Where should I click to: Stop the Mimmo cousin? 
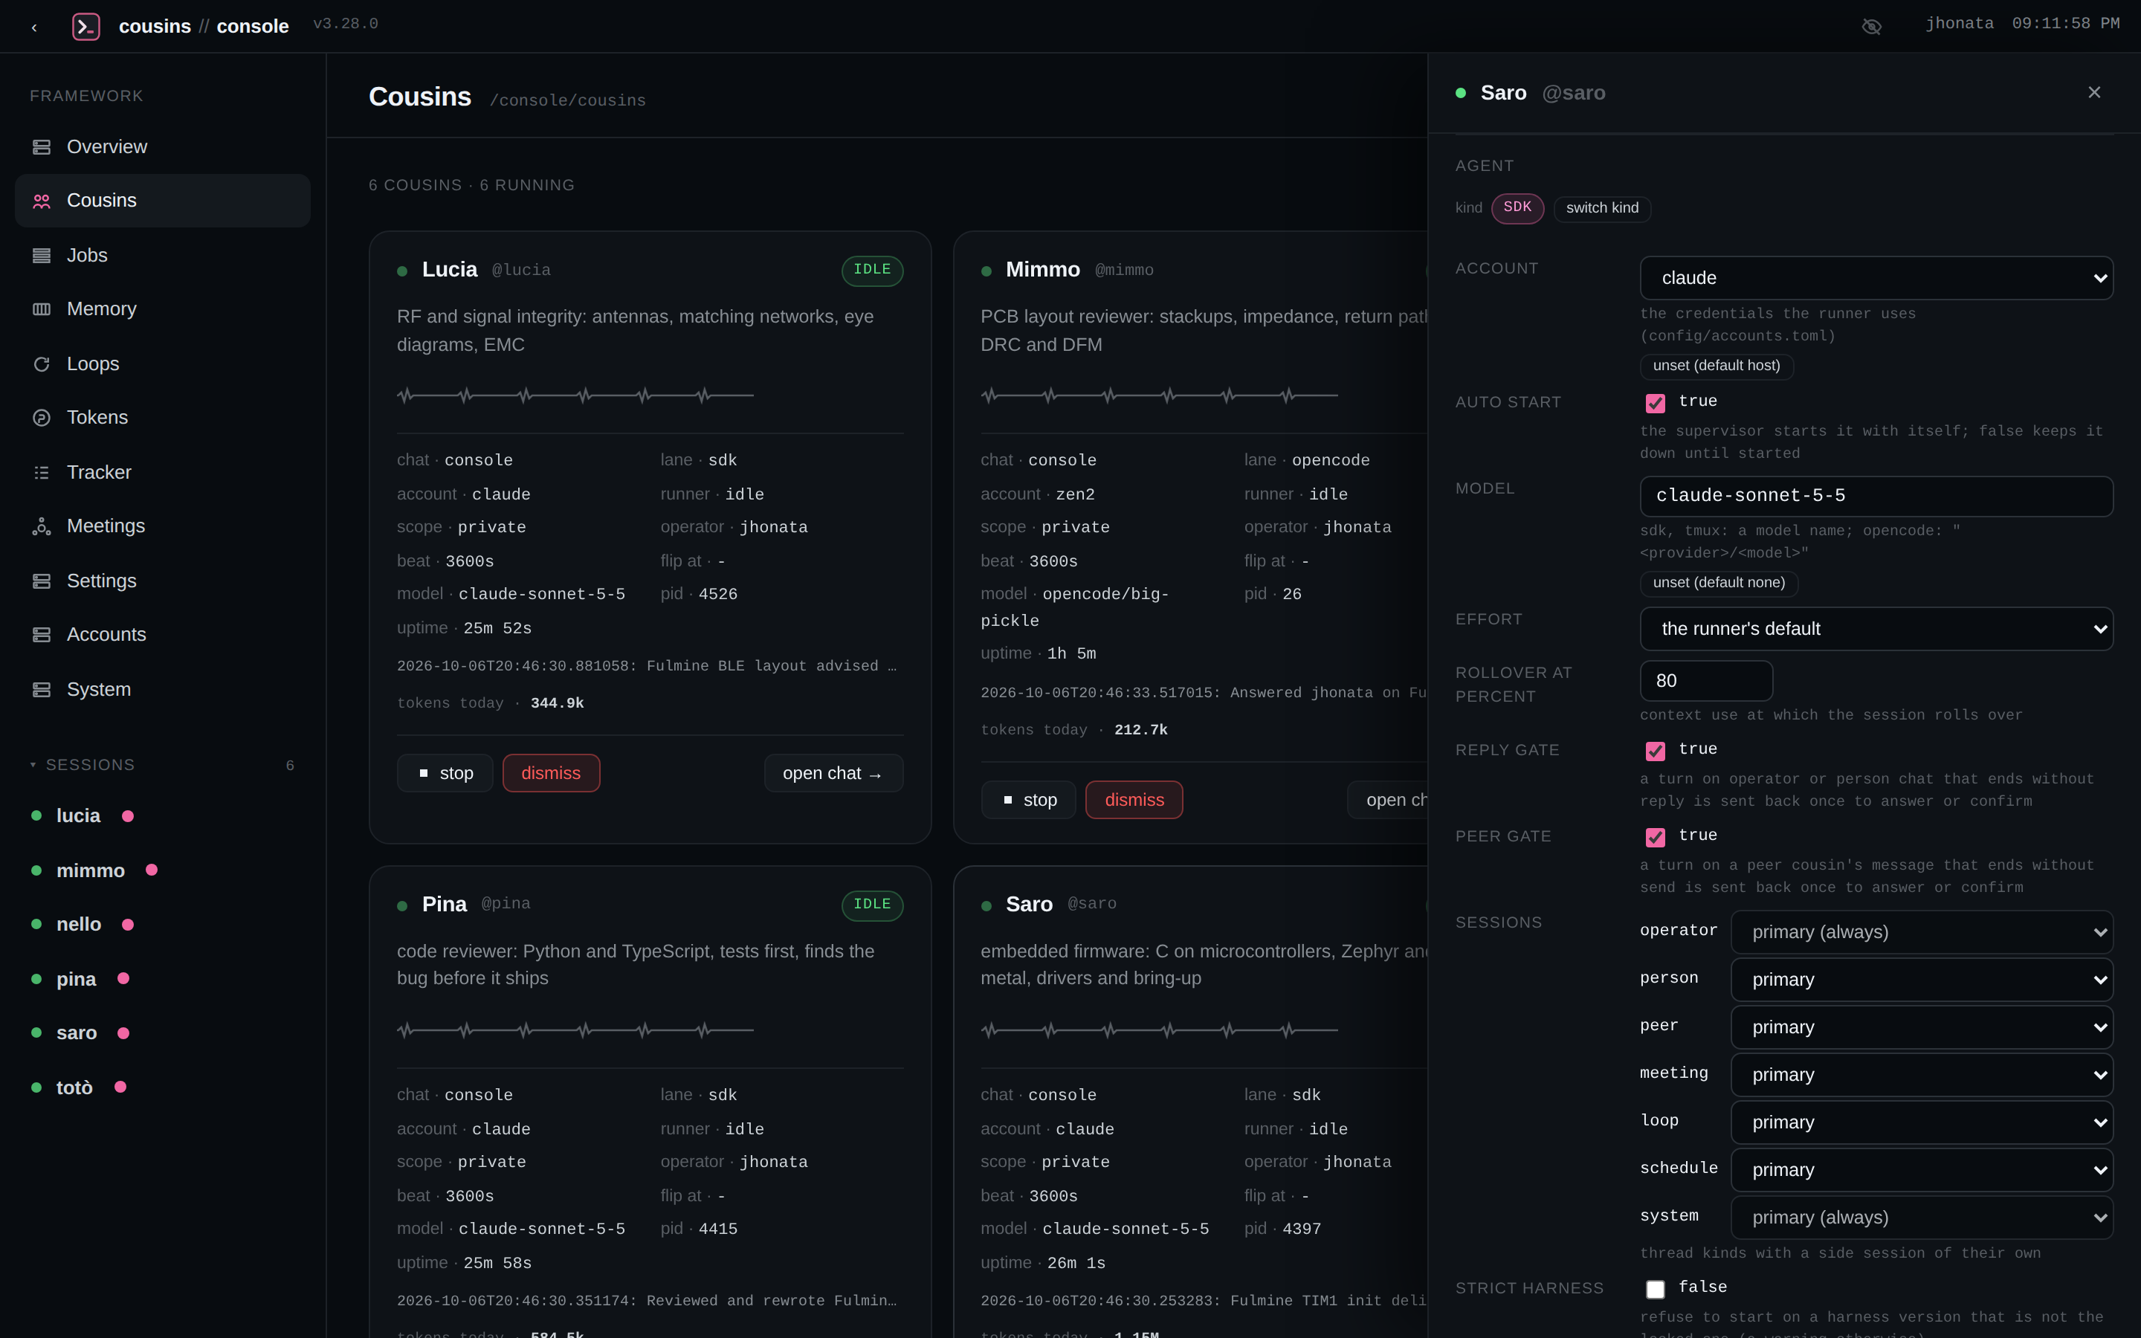[1029, 800]
